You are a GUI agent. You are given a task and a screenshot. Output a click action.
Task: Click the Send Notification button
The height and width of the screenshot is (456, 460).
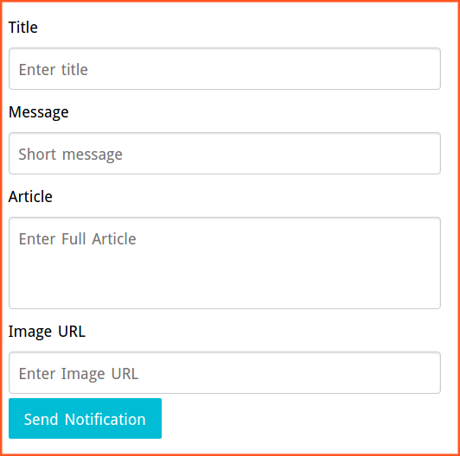(85, 418)
